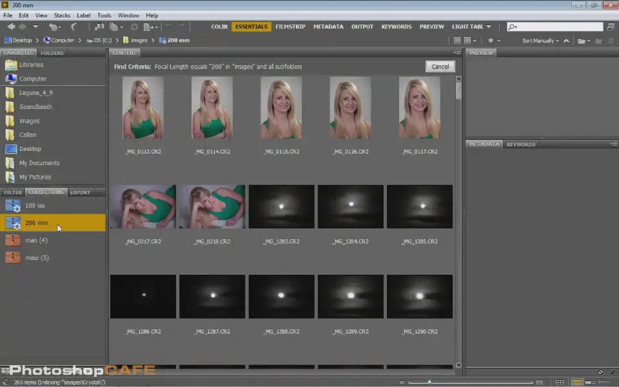Click the open in Camera Raw icon
Viewport: 619px width, 387px height.
pyautogui.click(x=134, y=26)
